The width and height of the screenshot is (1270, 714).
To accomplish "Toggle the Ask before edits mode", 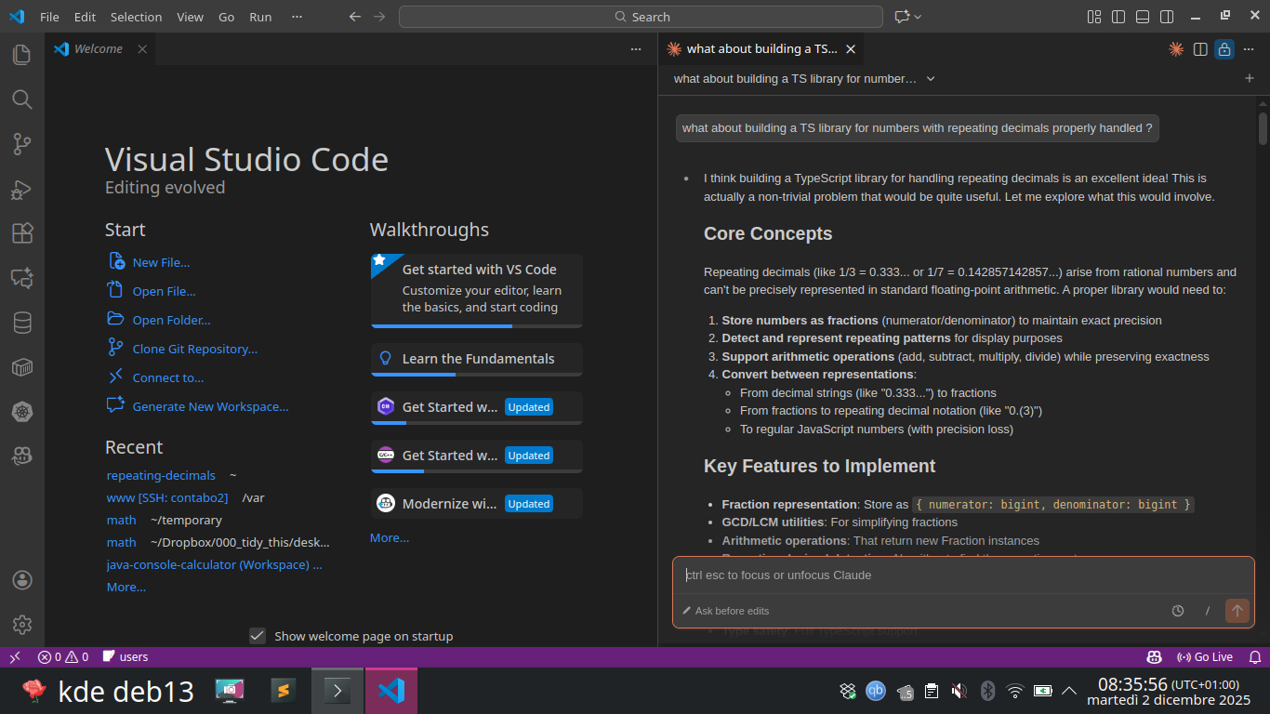I will 726,611.
